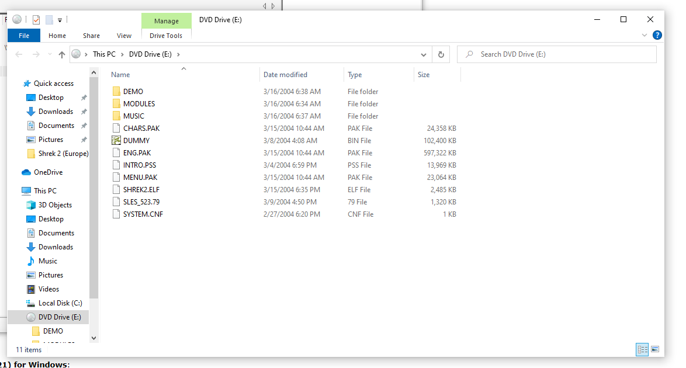Open the Customize Quick Access Toolbar dropdown

point(60,20)
